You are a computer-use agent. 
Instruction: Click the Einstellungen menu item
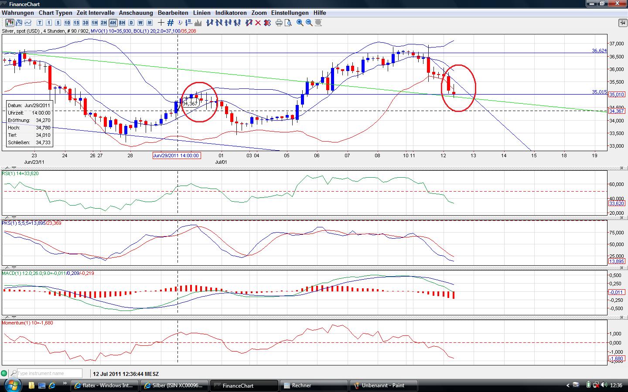click(290, 13)
